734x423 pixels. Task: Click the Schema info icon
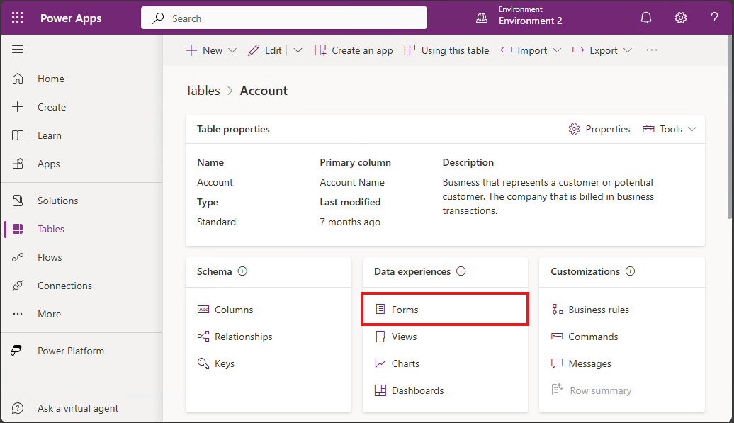242,271
